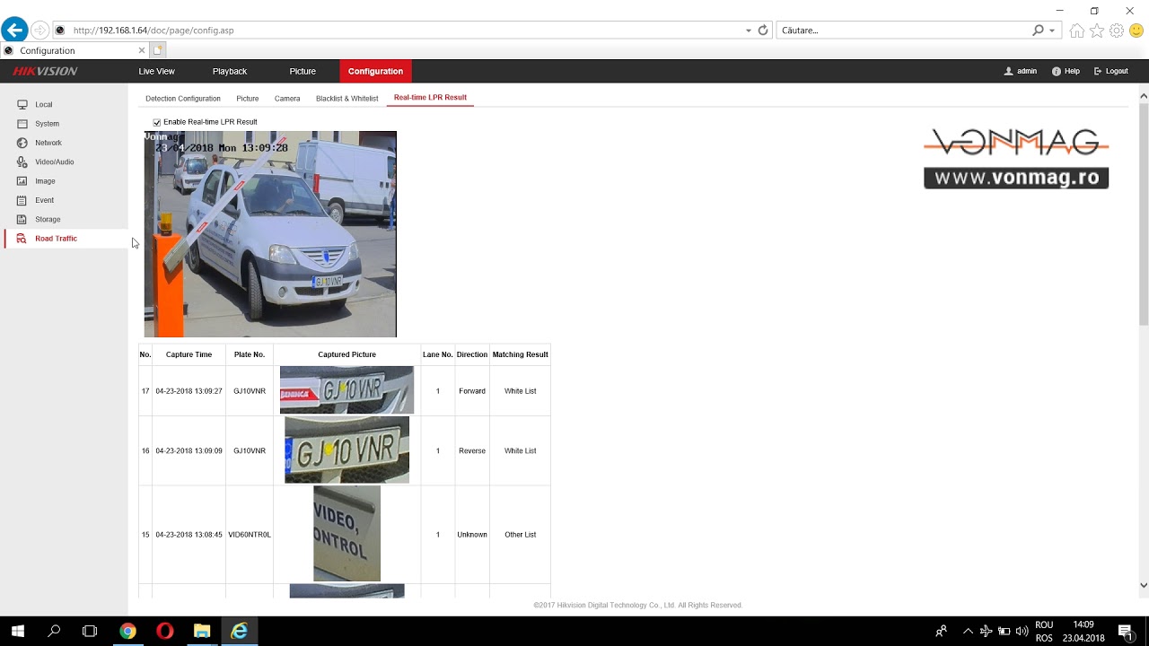Close the Configuration browser tab
Screen dimensions: 1149x646
(141, 50)
